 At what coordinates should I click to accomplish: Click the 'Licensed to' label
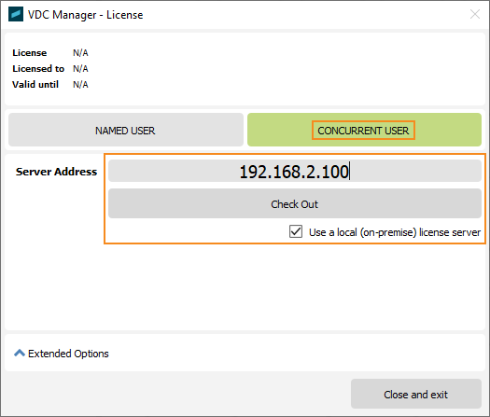pyautogui.click(x=38, y=69)
